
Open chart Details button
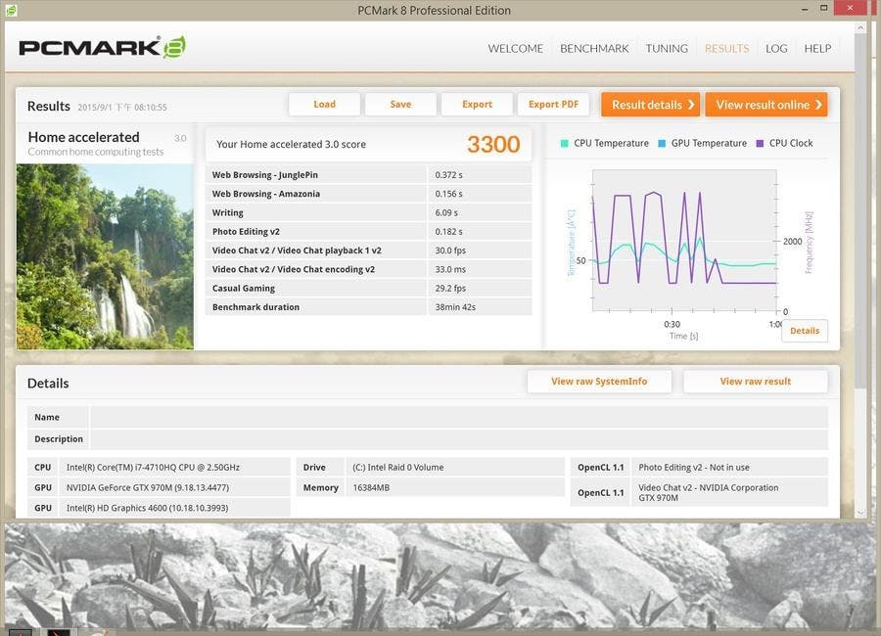(x=804, y=331)
